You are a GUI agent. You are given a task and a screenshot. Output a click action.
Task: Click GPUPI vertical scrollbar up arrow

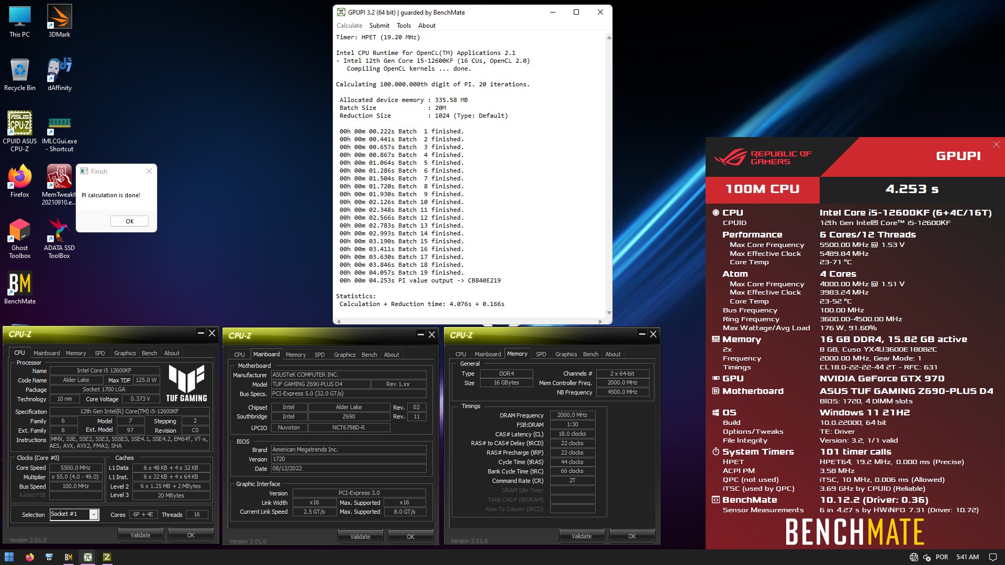pyautogui.click(x=609, y=38)
